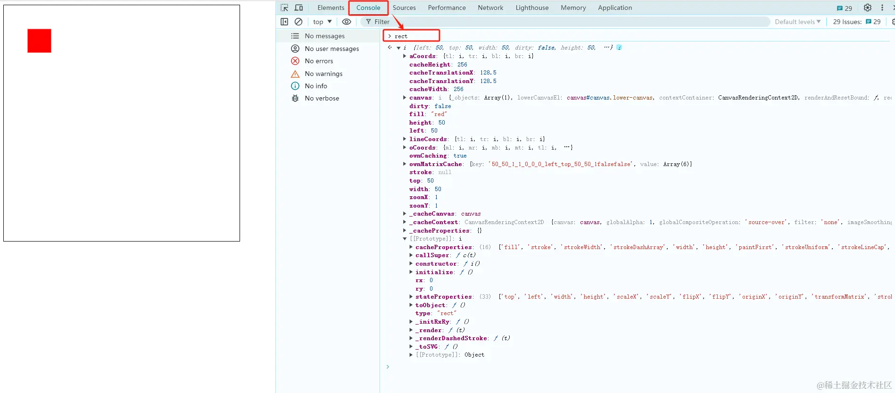Expand the oCoords property
The height and width of the screenshot is (393, 895).
(x=405, y=148)
